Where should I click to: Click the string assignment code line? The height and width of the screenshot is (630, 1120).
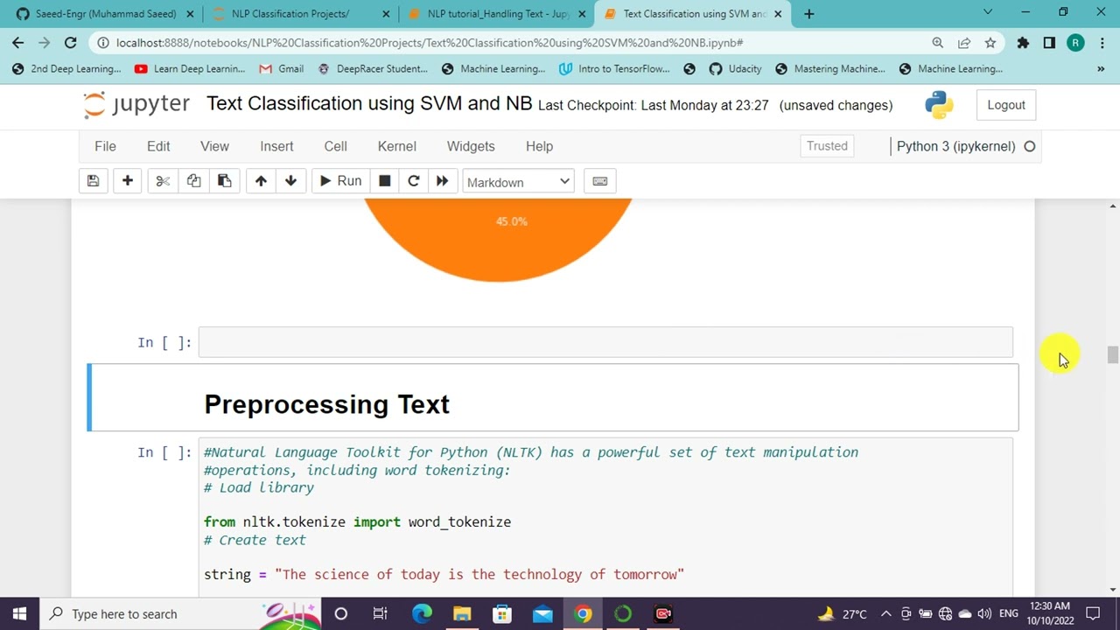[x=444, y=575]
